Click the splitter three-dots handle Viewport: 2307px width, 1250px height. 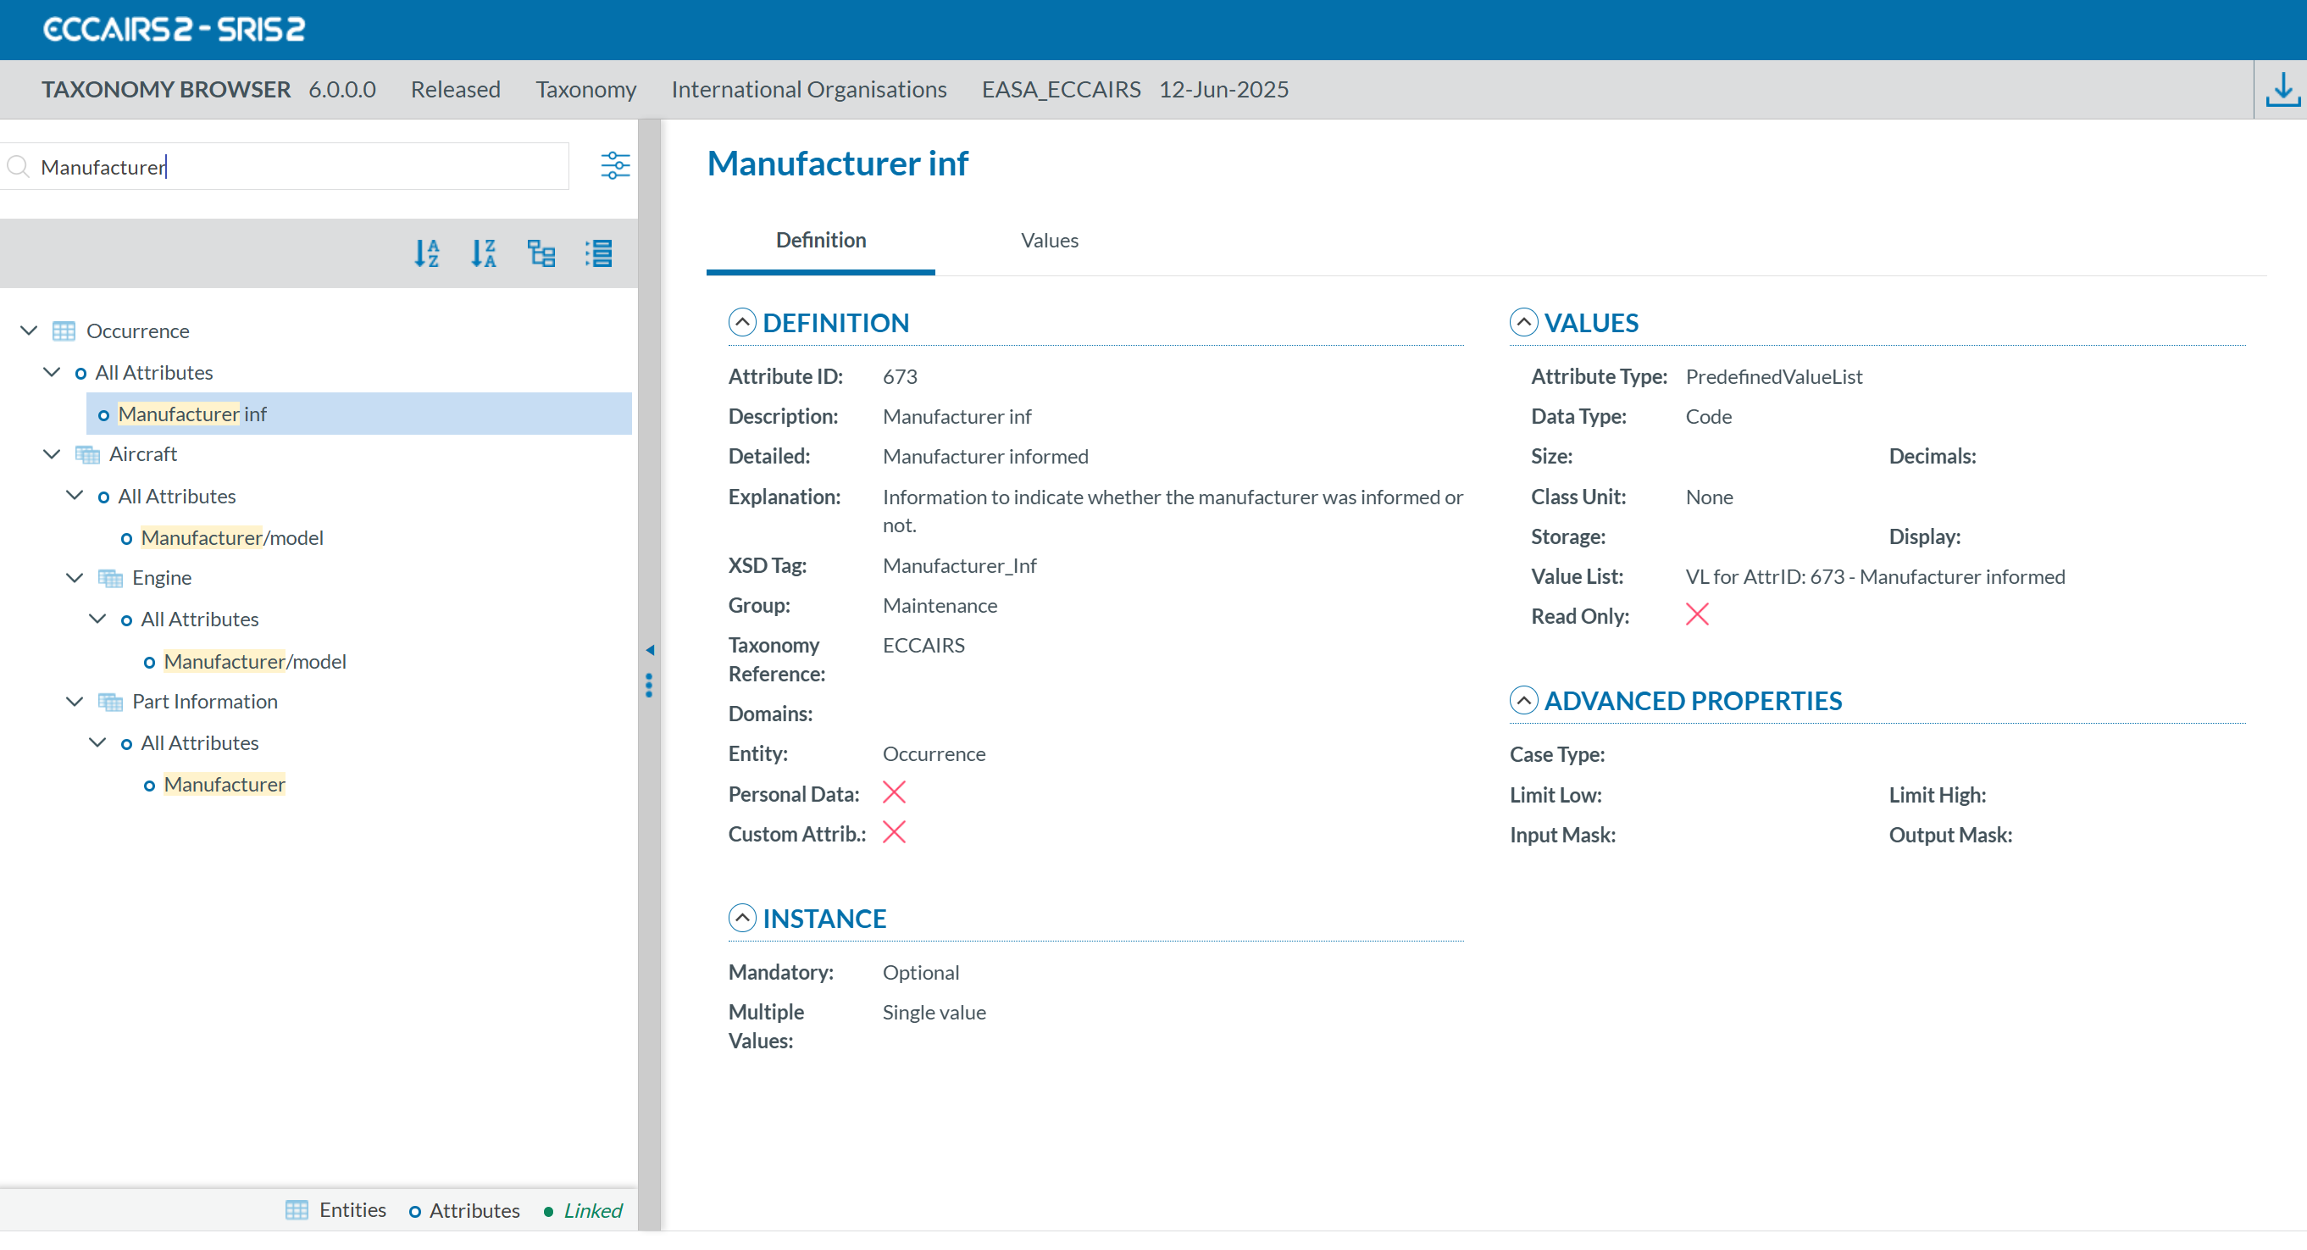pyautogui.click(x=649, y=686)
